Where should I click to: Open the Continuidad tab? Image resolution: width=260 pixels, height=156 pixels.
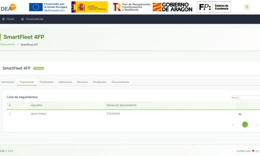pyautogui.click(x=46, y=82)
